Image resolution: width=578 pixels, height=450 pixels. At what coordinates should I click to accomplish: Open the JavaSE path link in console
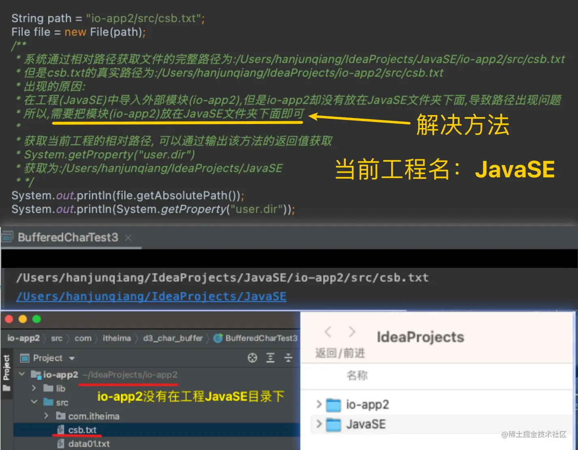tap(151, 296)
